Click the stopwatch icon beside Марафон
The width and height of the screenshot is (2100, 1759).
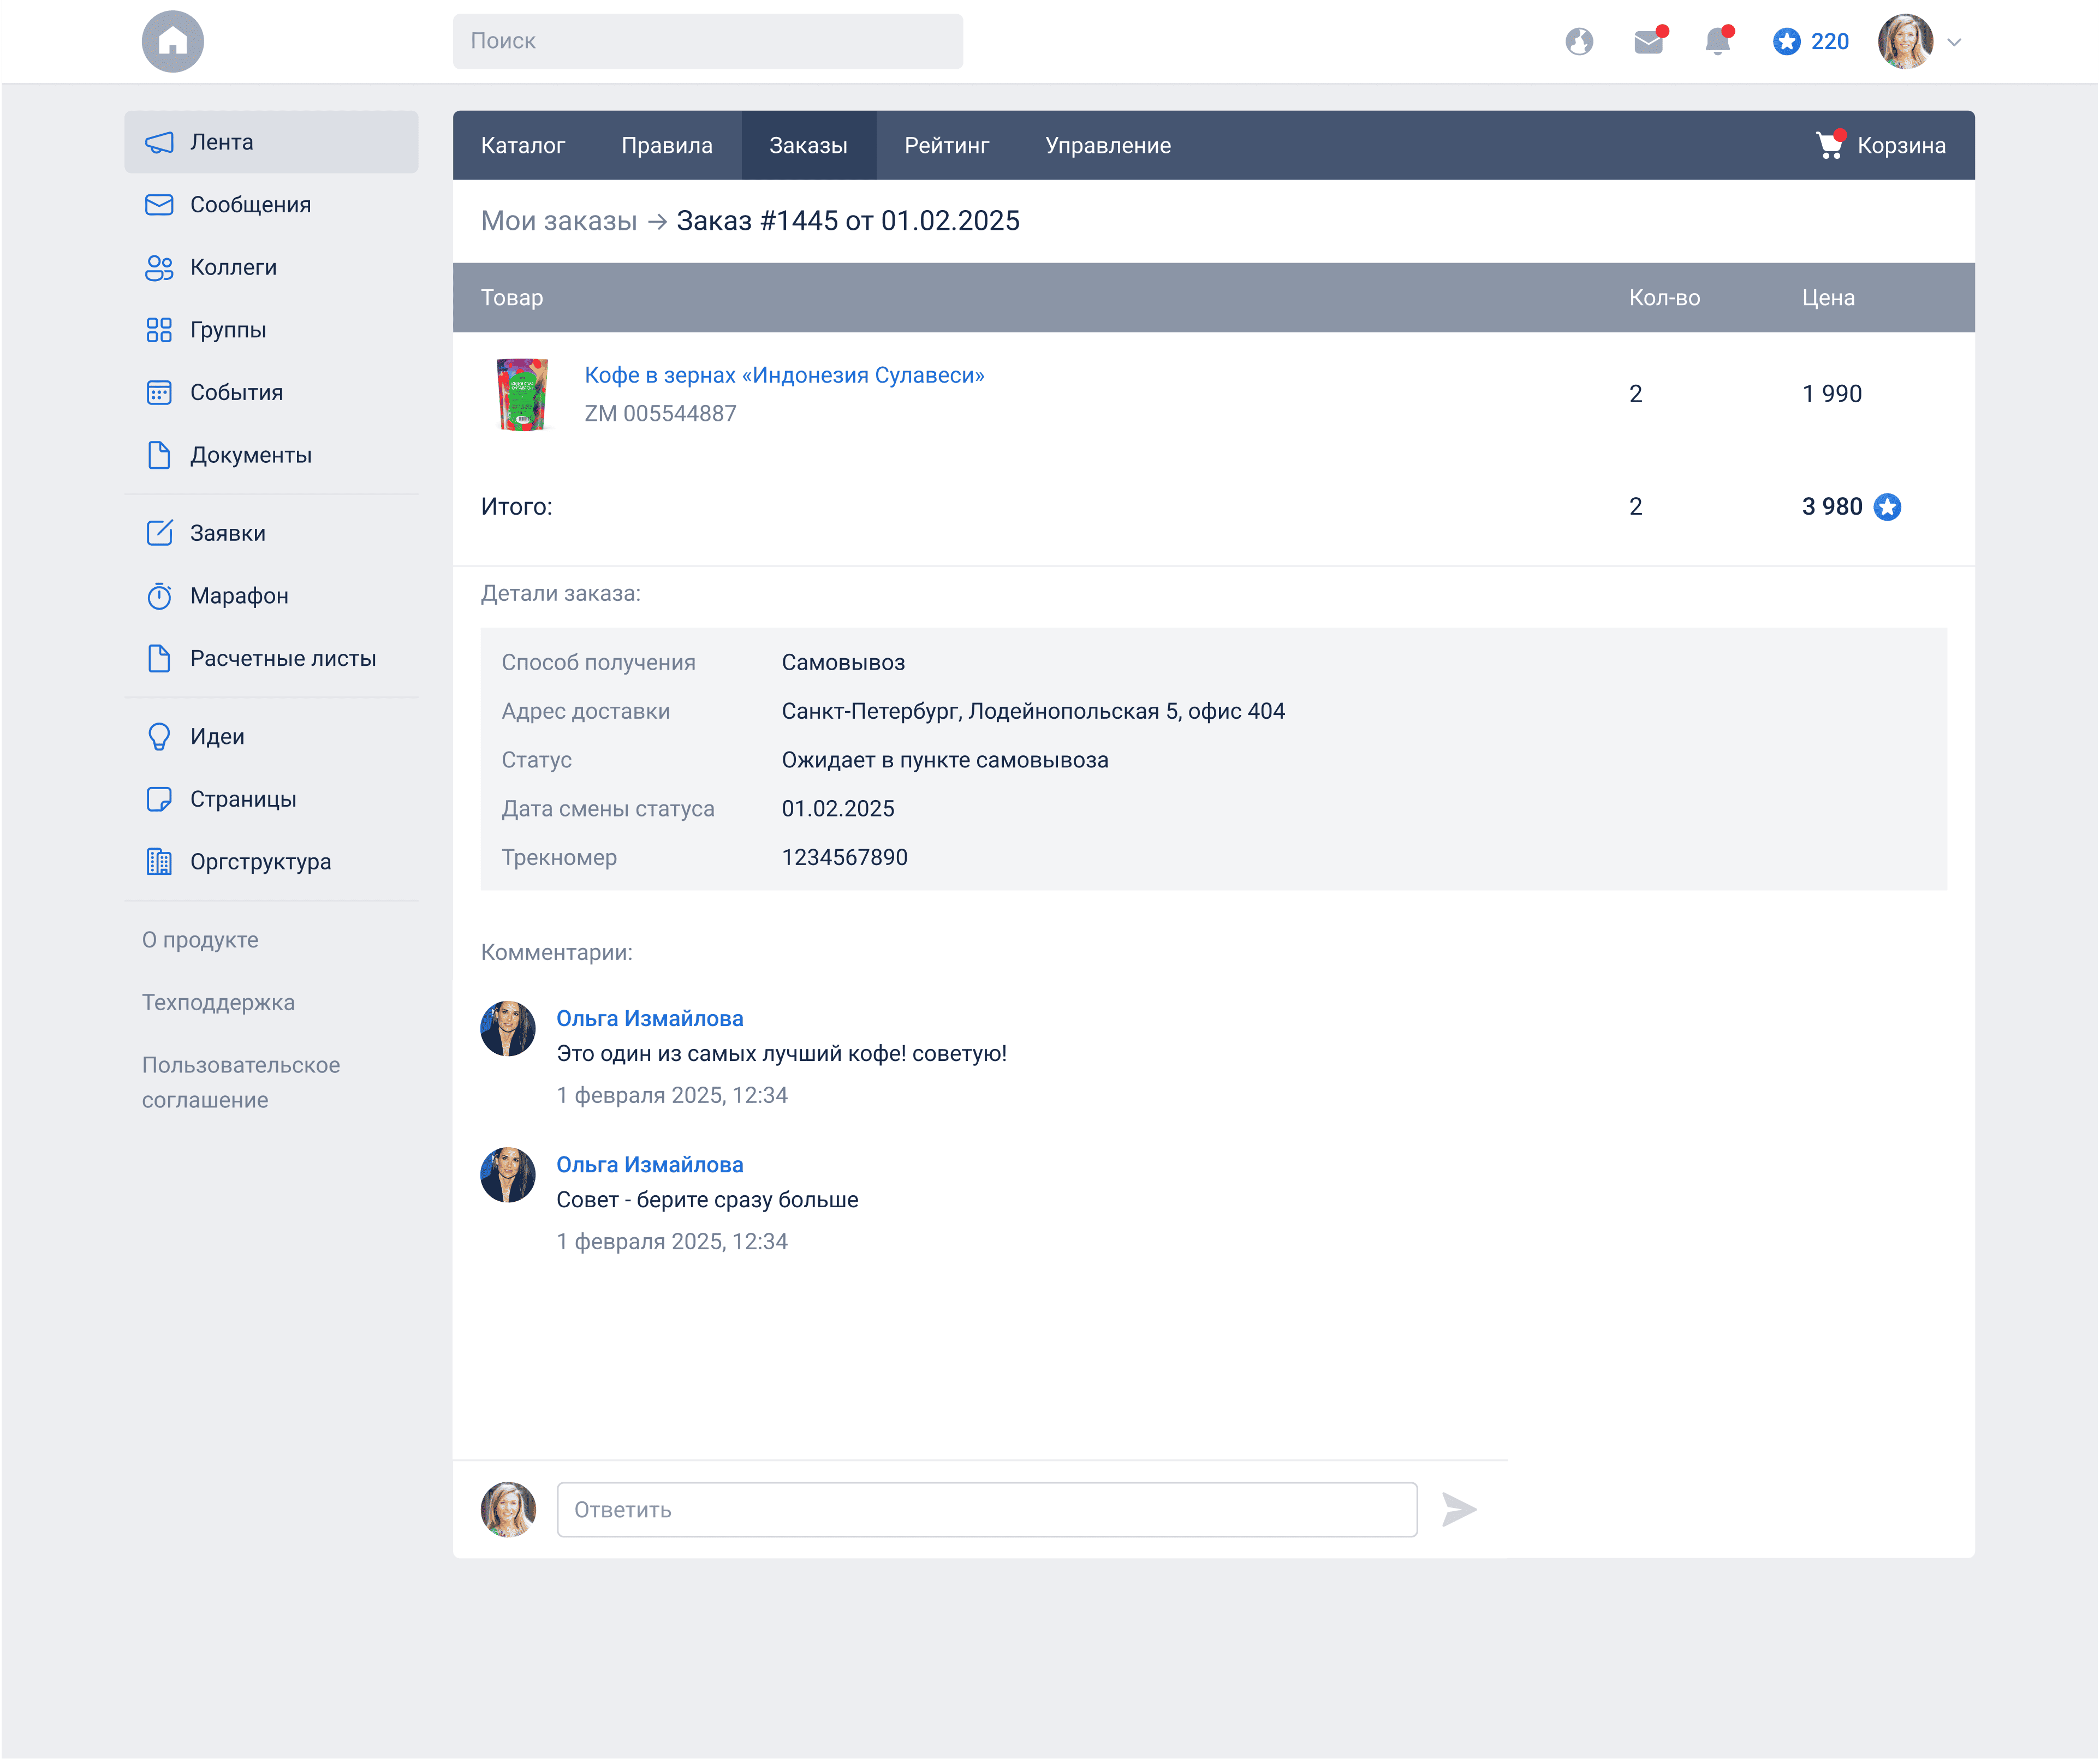click(x=159, y=596)
